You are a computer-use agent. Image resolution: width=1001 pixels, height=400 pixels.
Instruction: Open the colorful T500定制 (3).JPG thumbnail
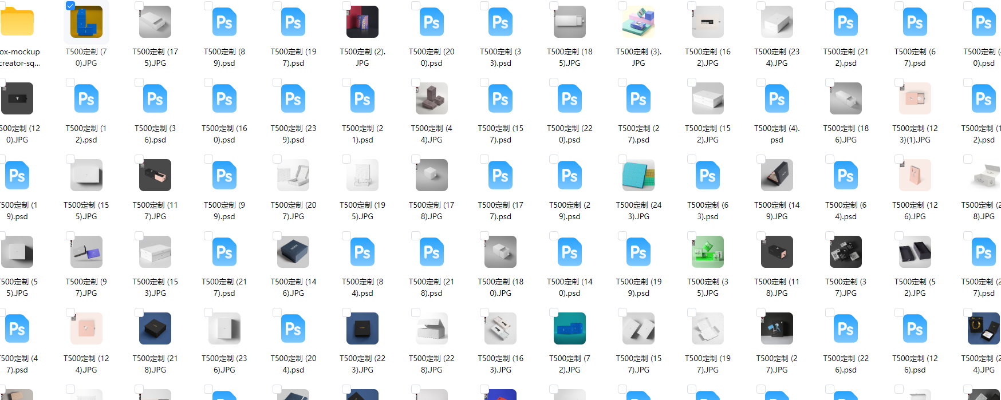tap(639, 22)
